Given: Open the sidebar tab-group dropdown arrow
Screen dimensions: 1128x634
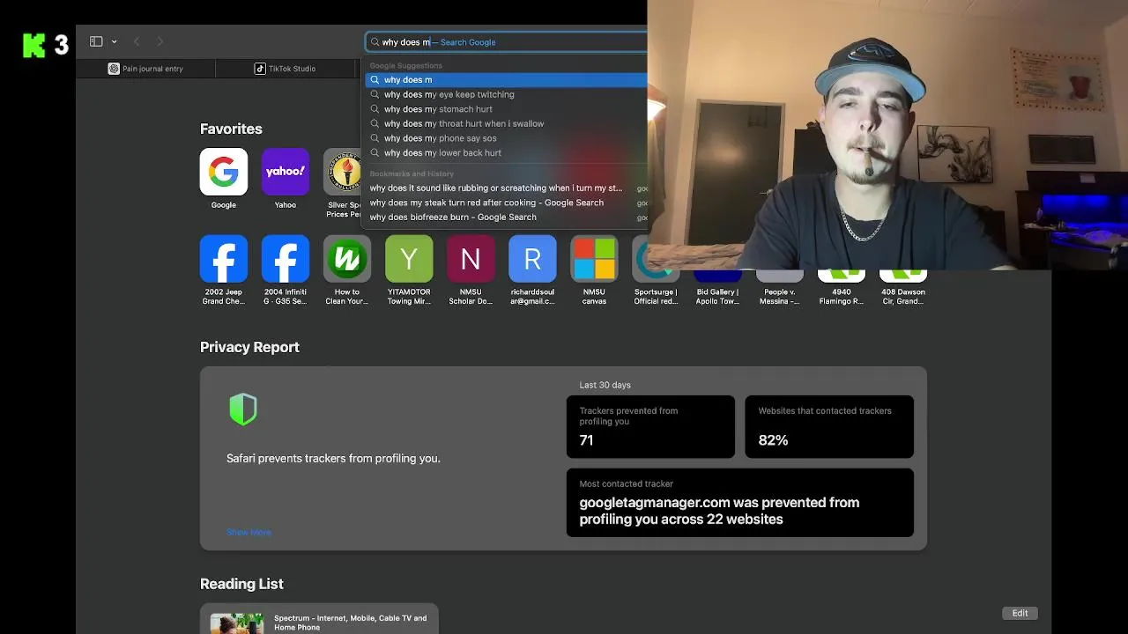Looking at the screenshot, I should [114, 42].
